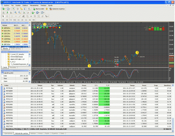Open the Profiles dropdown arrow
This screenshot has width=175, height=136.
(x=10, y=9)
